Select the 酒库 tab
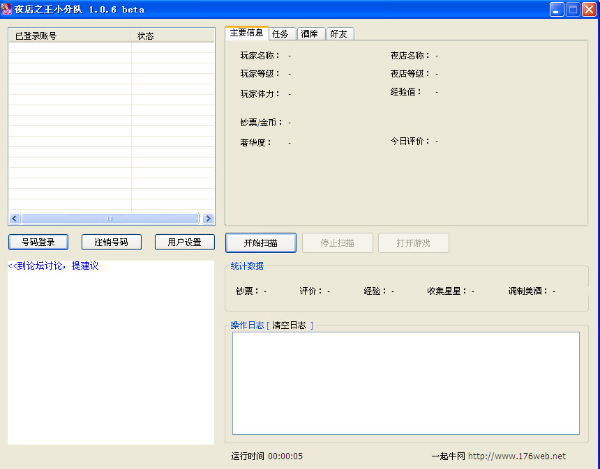This screenshot has height=469, width=600. click(x=309, y=34)
